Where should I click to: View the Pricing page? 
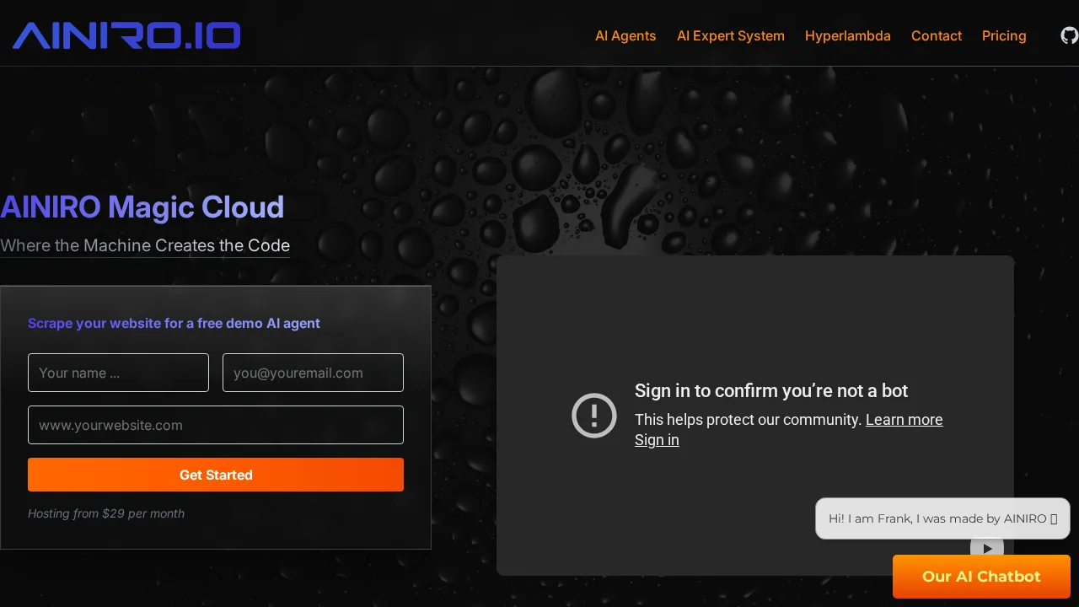click(x=1004, y=35)
